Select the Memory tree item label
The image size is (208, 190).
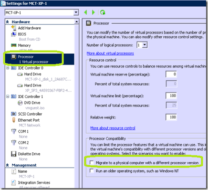pos(24,45)
